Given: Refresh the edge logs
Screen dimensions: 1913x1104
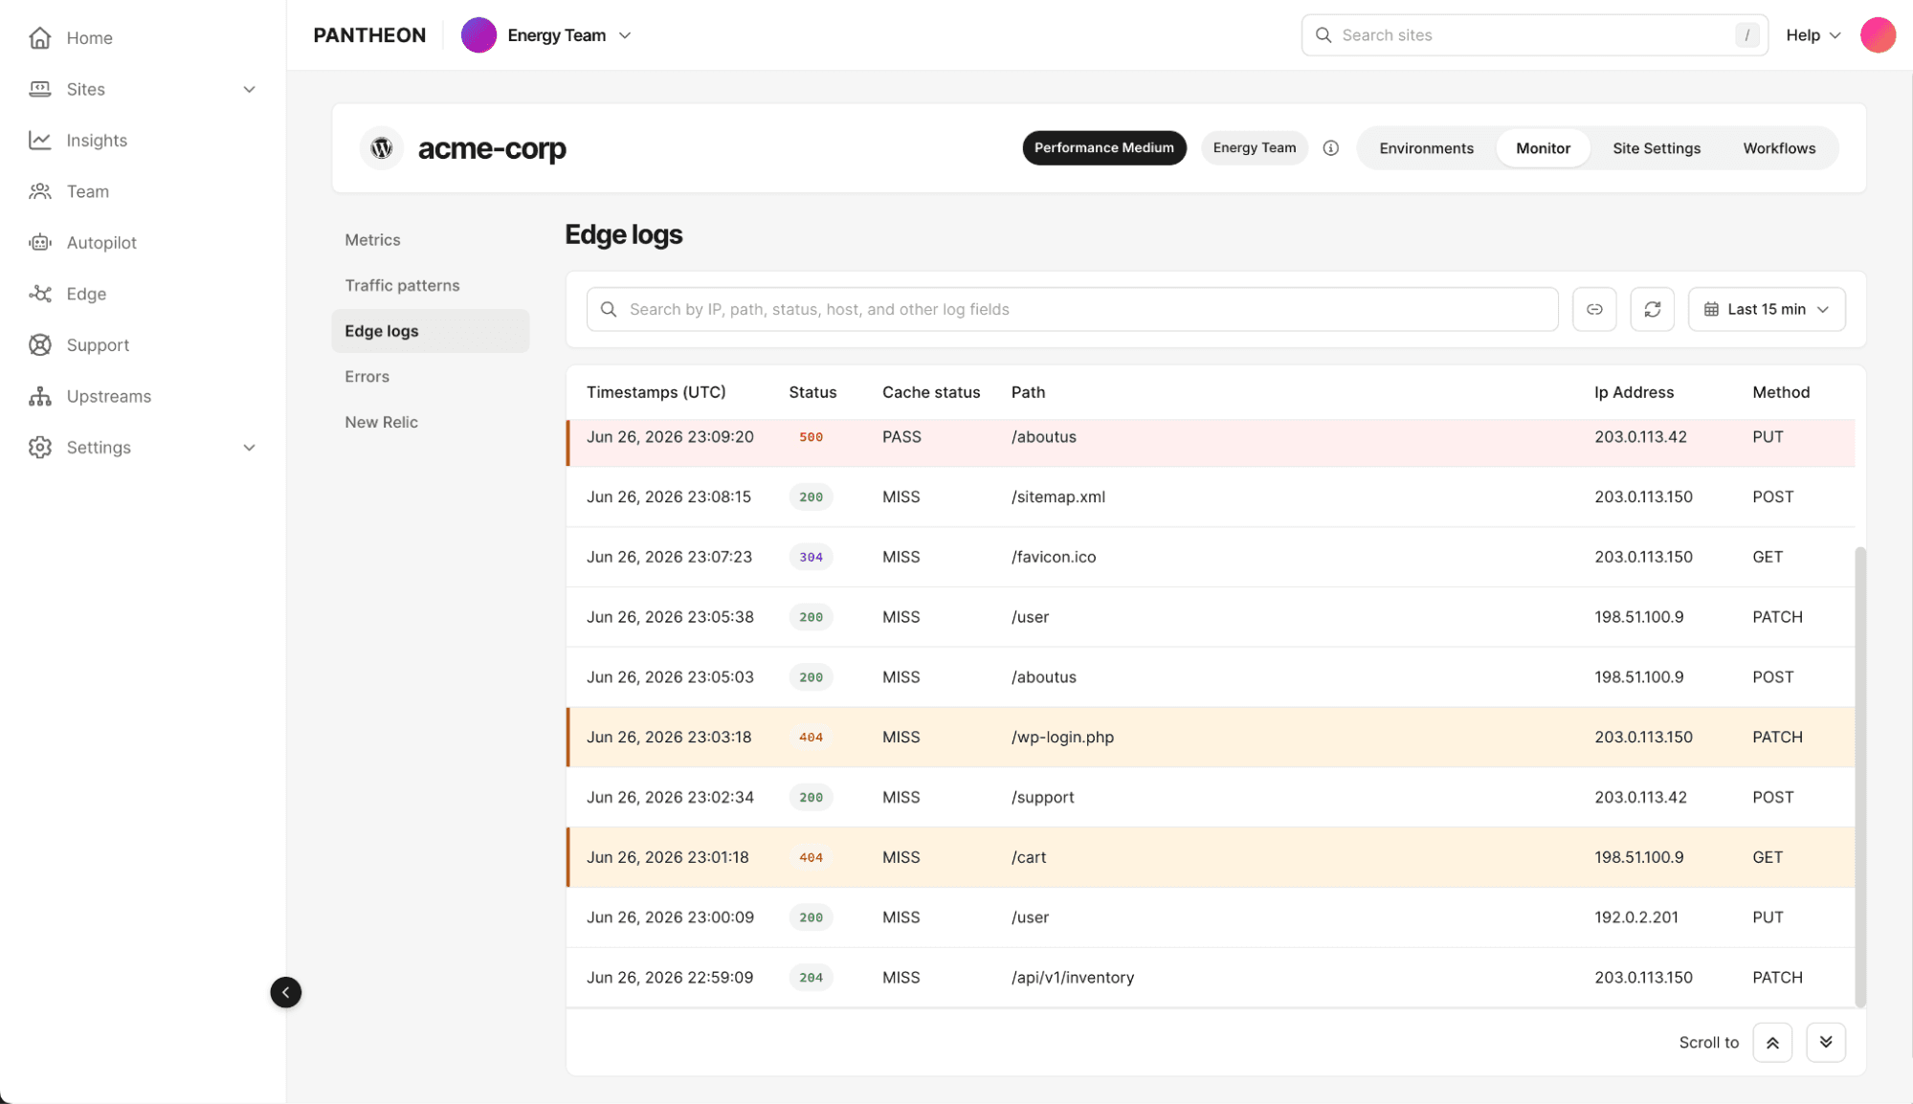Looking at the screenshot, I should point(1652,309).
